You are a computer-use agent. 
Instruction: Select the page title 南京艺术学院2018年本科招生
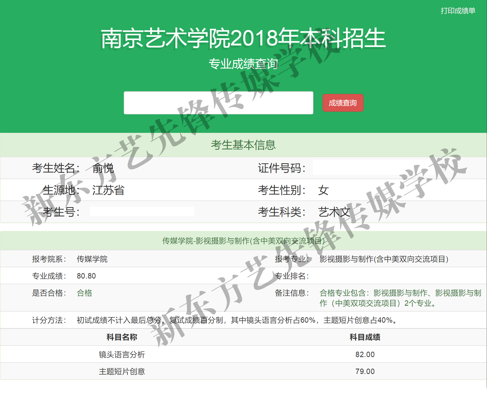click(243, 39)
